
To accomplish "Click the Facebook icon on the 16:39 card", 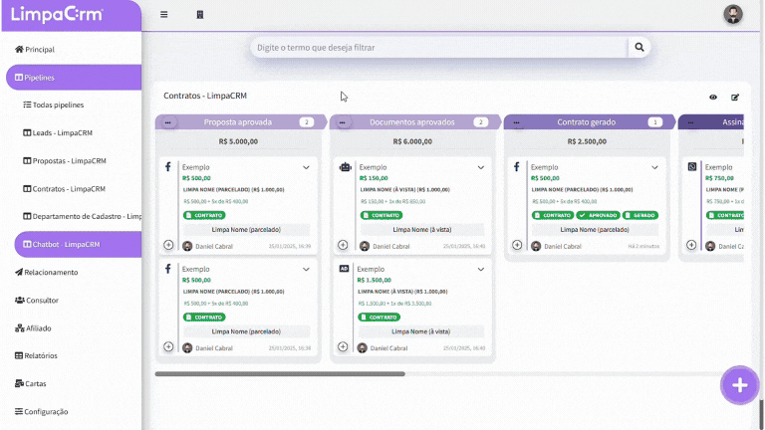I will pos(167,167).
